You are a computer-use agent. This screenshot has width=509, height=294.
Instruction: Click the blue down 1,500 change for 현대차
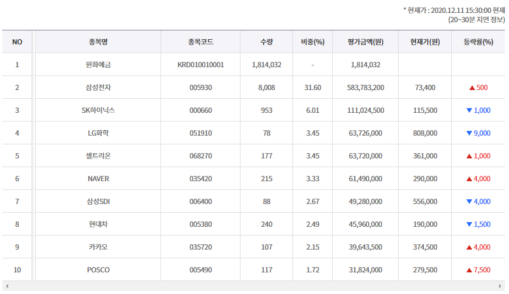tap(479, 224)
